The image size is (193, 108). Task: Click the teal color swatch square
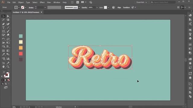[21, 36]
